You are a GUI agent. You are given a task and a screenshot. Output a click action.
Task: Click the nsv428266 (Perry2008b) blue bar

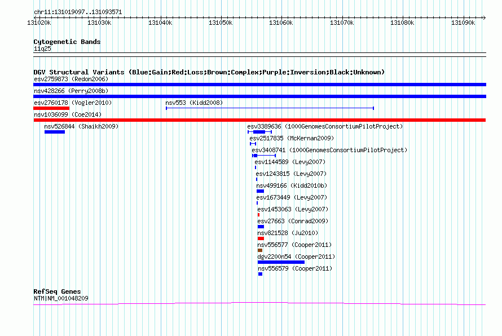pos(259,96)
